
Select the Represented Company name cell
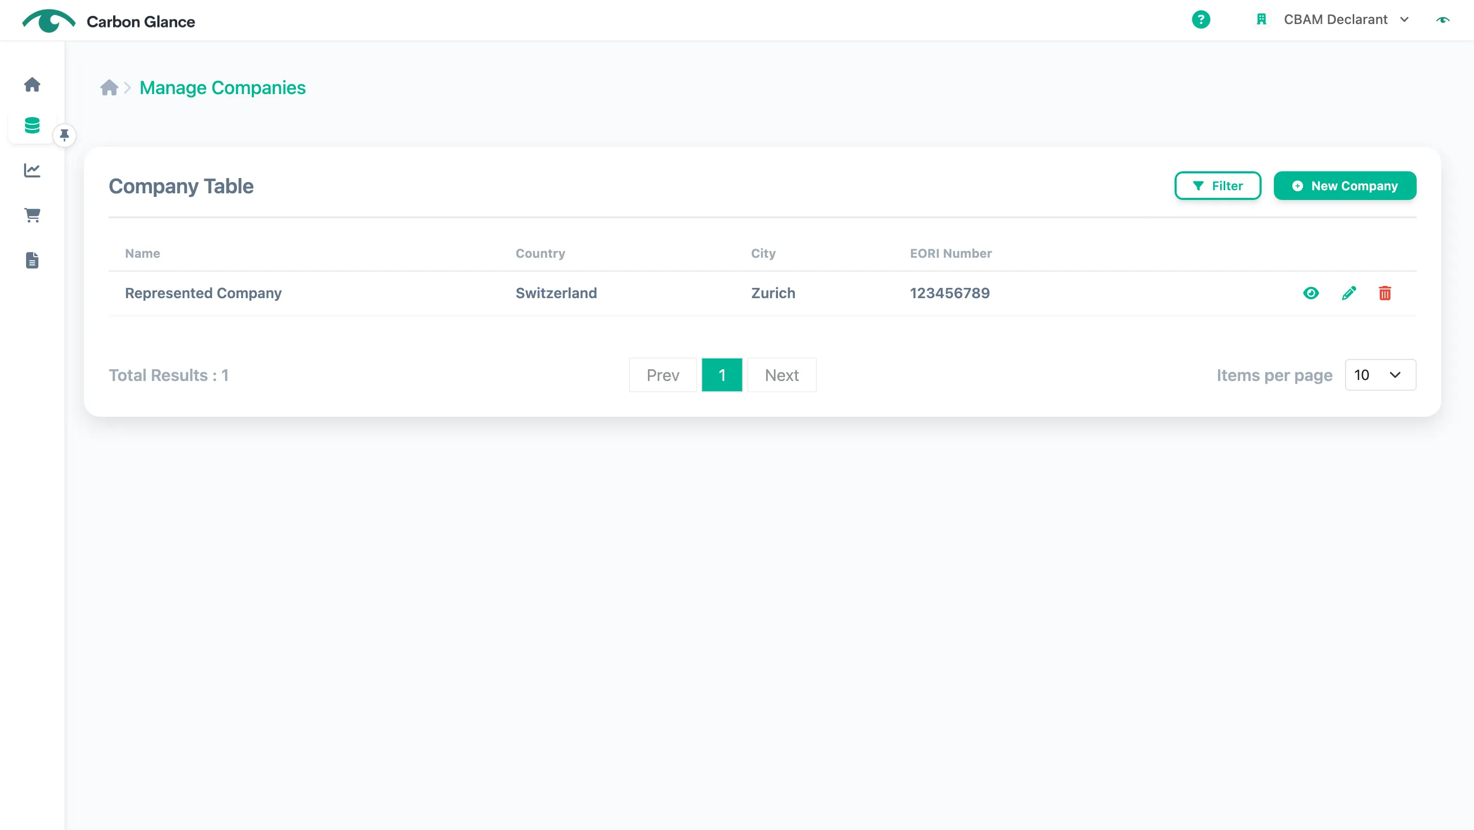(x=203, y=293)
